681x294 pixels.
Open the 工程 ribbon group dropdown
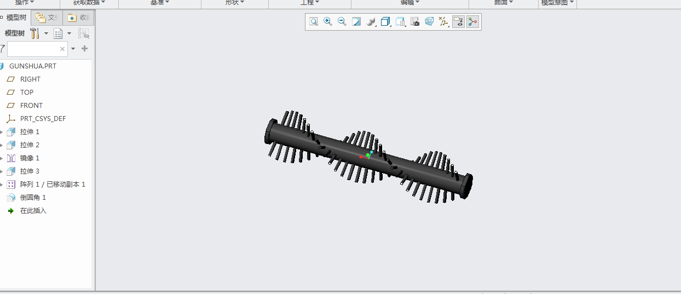(310, 3)
